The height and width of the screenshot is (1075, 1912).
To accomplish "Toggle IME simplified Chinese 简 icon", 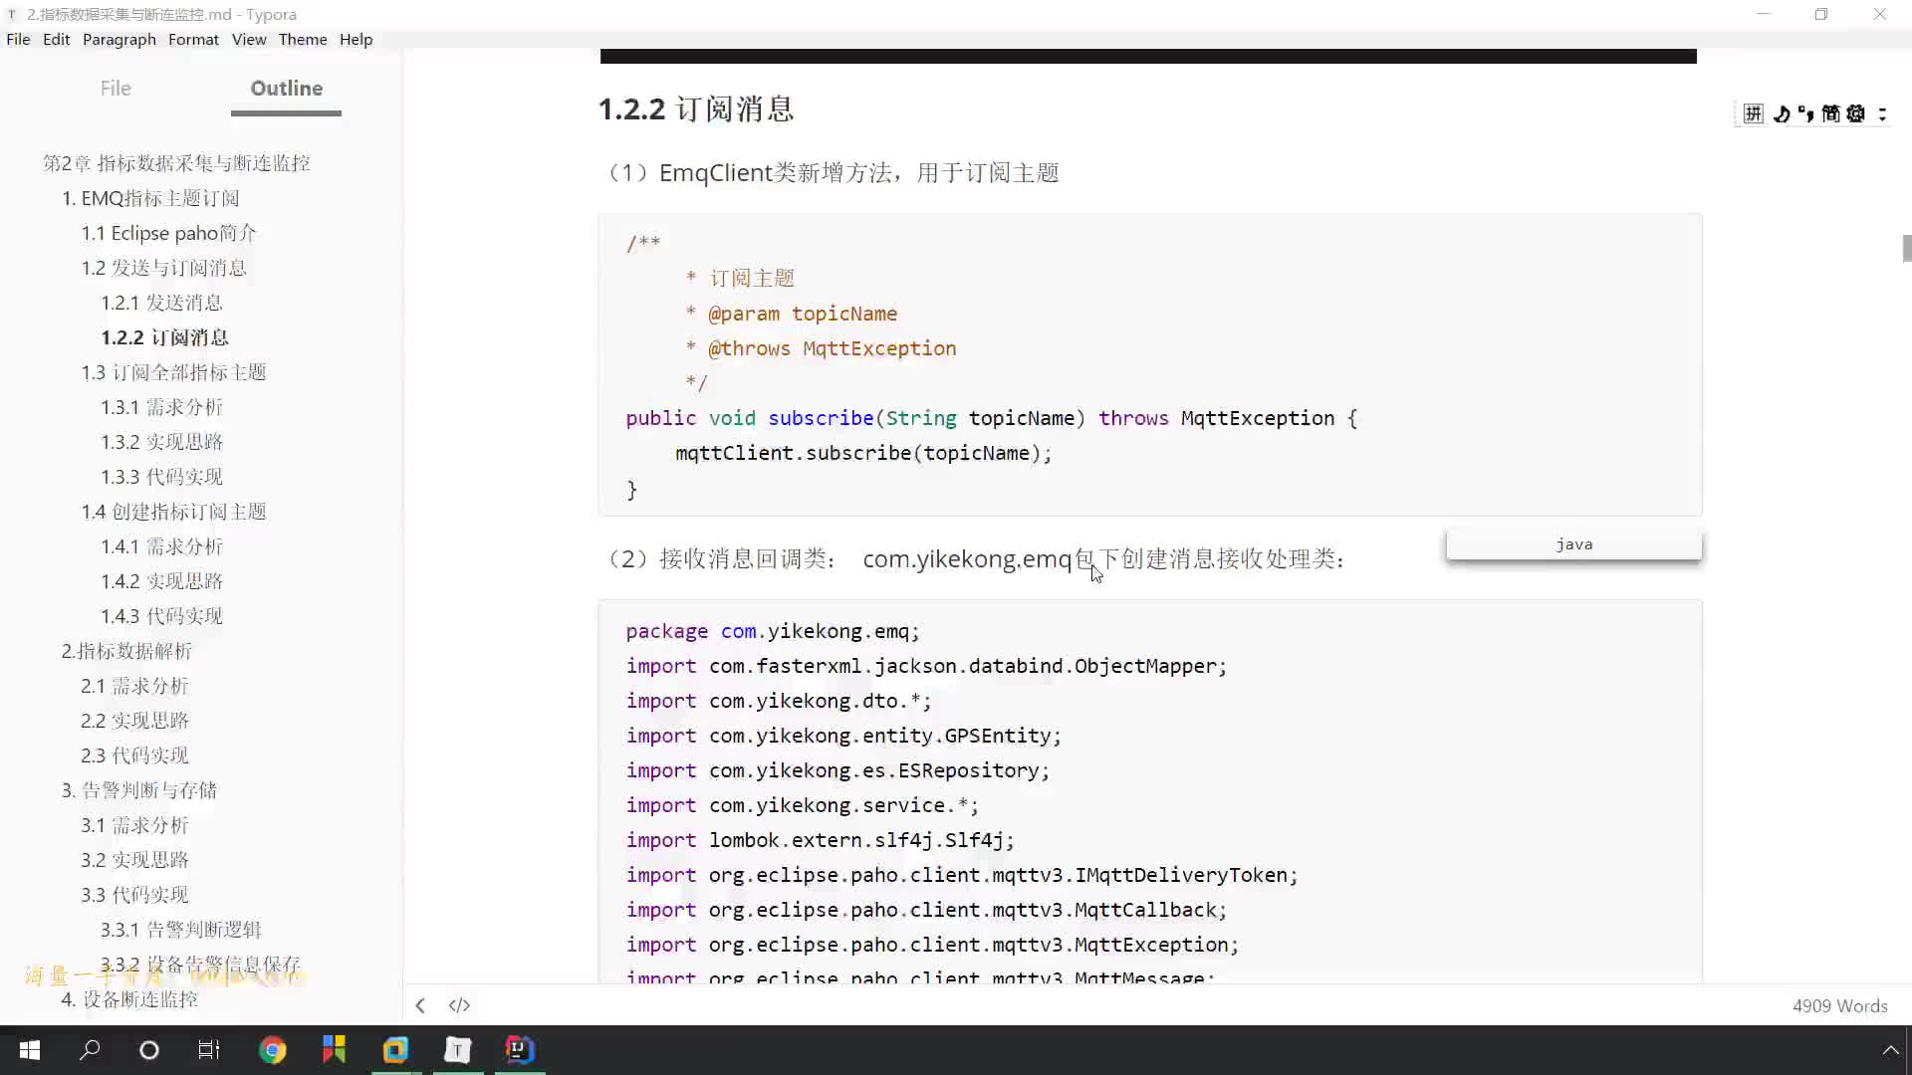I will point(1830,113).
